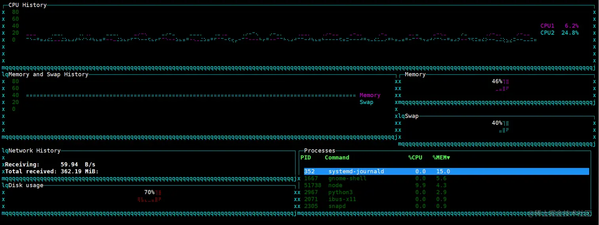Click the red disk usage donut chart
The width and height of the screenshot is (599, 225).
coord(149,196)
